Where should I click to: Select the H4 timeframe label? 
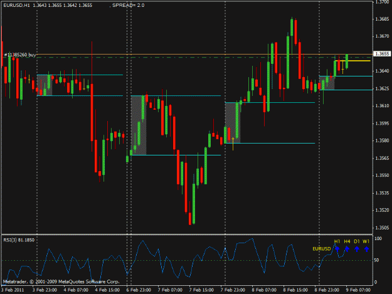tap(347, 241)
